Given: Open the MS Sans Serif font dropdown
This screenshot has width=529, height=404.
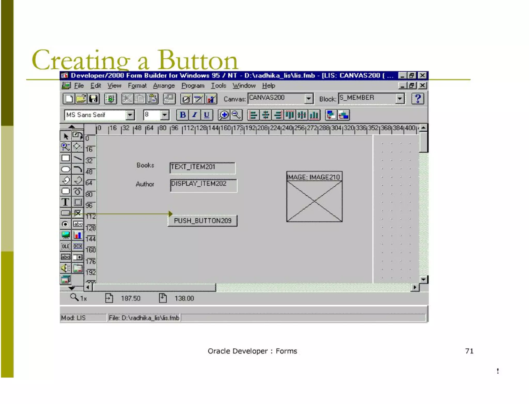Looking at the screenshot, I should click(x=130, y=115).
